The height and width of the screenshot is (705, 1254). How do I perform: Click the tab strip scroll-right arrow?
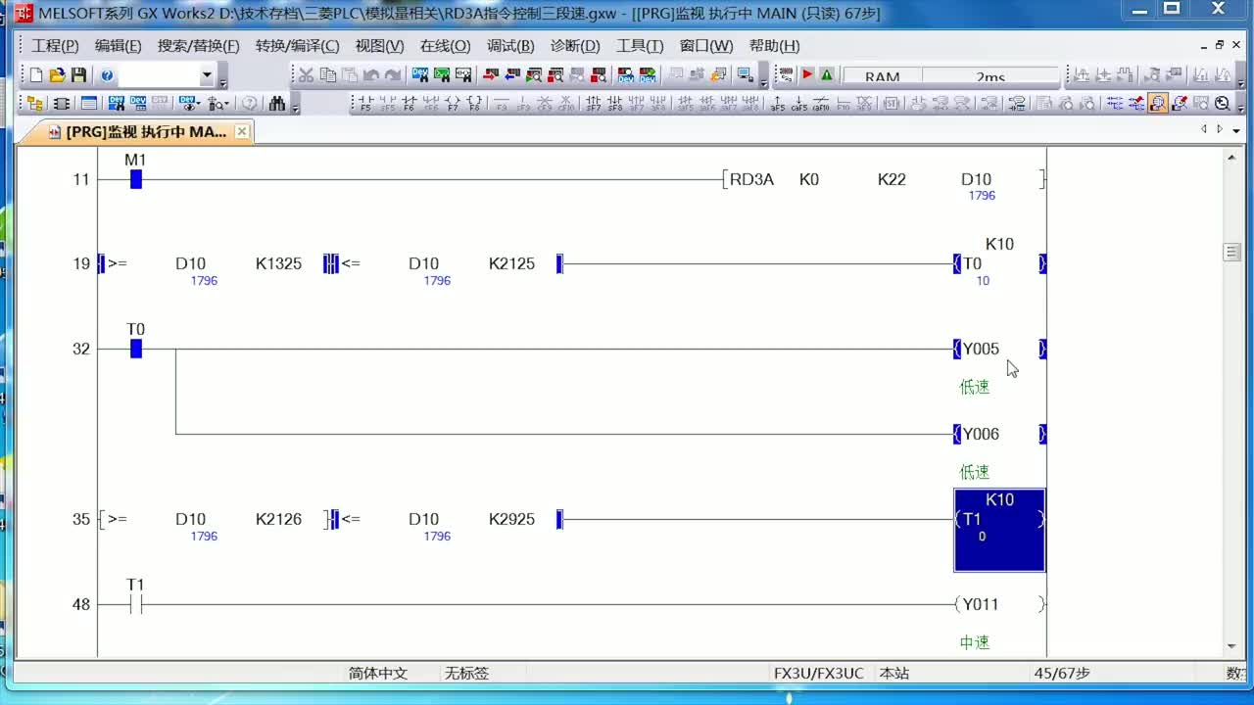(x=1220, y=129)
